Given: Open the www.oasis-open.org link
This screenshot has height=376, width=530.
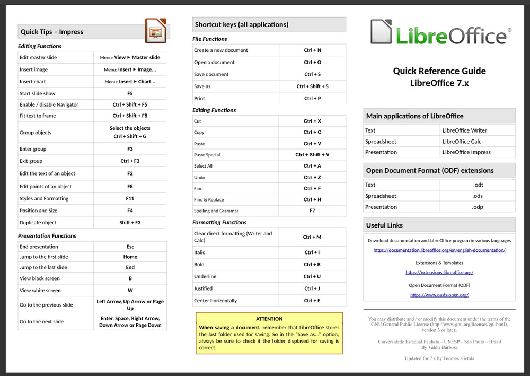Looking at the screenshot, I should [439, 295].
